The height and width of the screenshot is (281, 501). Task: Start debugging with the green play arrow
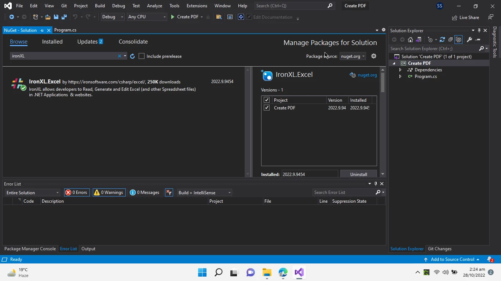pos(172,17)
